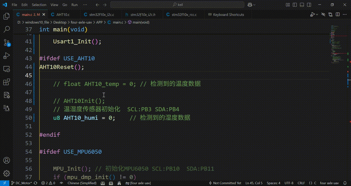Image resolution: width=351 pixels, height=186 pixels.
Task: Open changes with the compare icon
Action: [x=330, y=15]
